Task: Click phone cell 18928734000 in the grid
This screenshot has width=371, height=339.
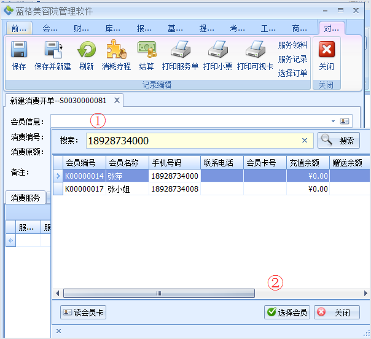Action: click(x=174, y=176)
